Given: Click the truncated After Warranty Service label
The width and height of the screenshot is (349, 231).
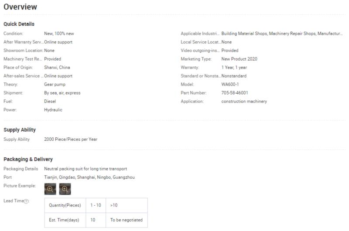Looking at the screenshot, I should coord(24,42).
